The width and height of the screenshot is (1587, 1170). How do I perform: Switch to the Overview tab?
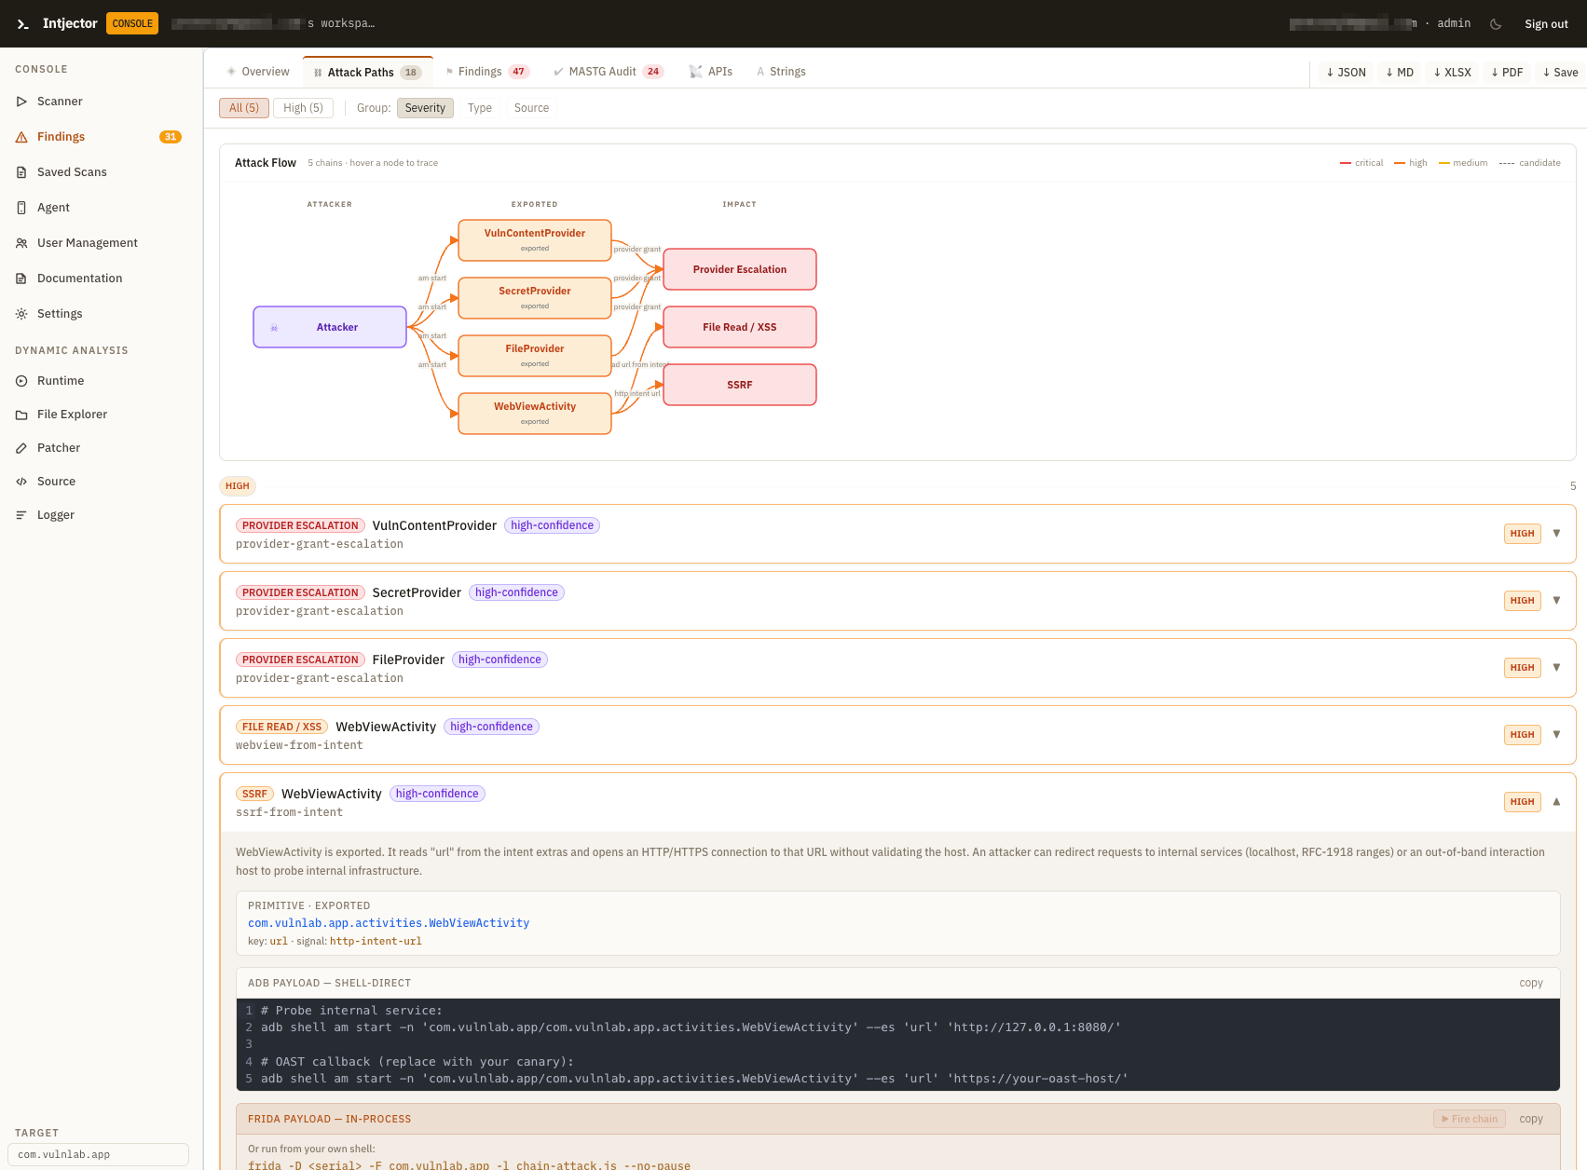258,72
